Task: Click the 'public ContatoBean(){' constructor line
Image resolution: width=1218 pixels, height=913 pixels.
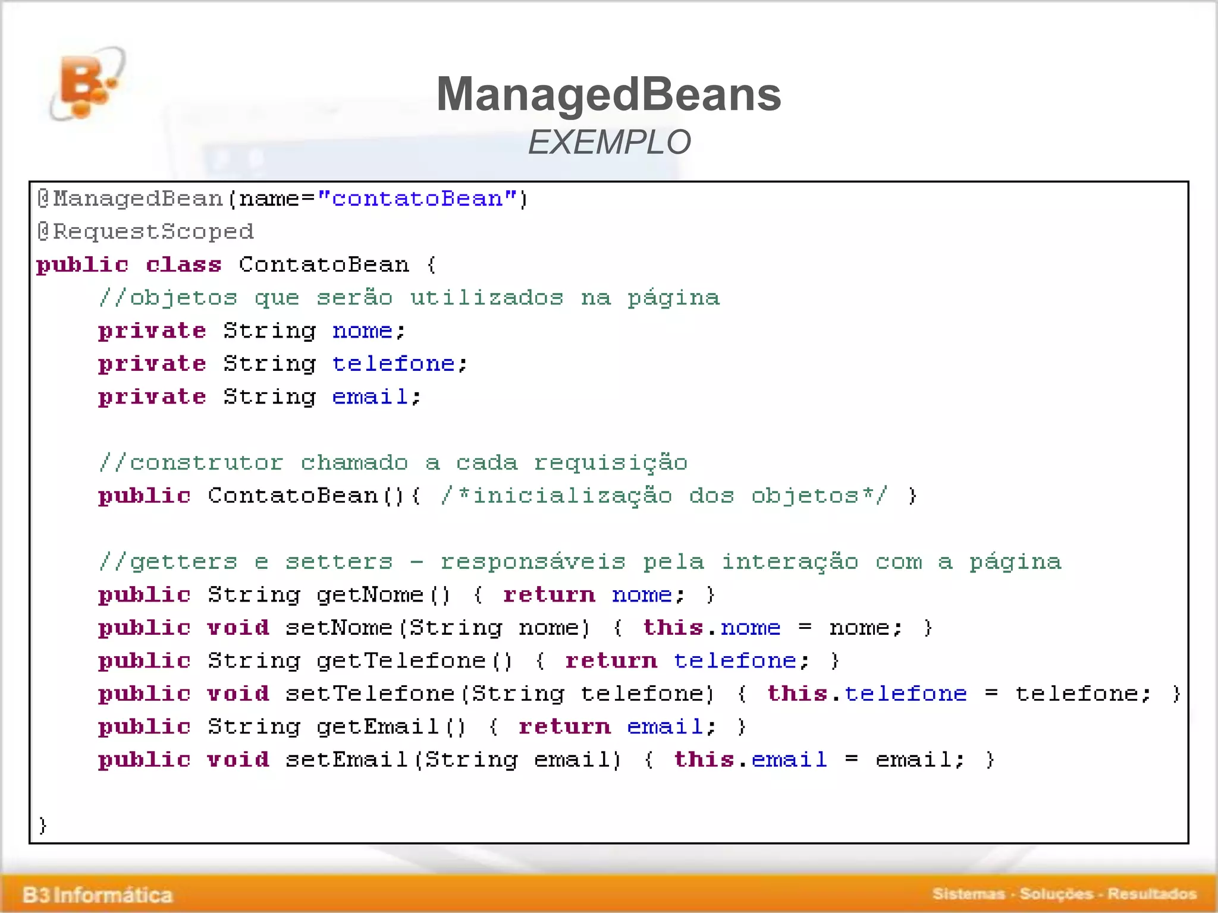Action: 508,496
